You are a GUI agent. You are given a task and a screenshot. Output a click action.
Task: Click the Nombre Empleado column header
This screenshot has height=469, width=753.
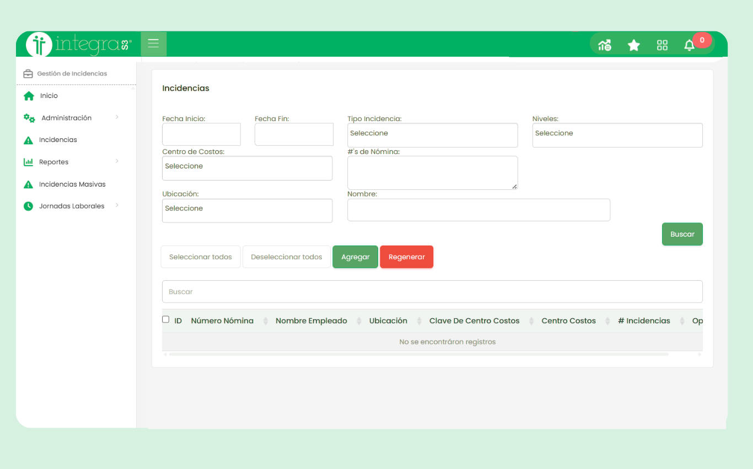[x=311, y=321]
